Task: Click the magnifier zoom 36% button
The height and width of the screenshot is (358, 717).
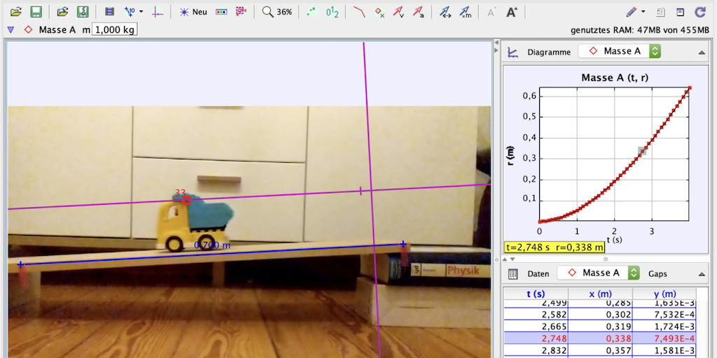Action: point(277,12)
